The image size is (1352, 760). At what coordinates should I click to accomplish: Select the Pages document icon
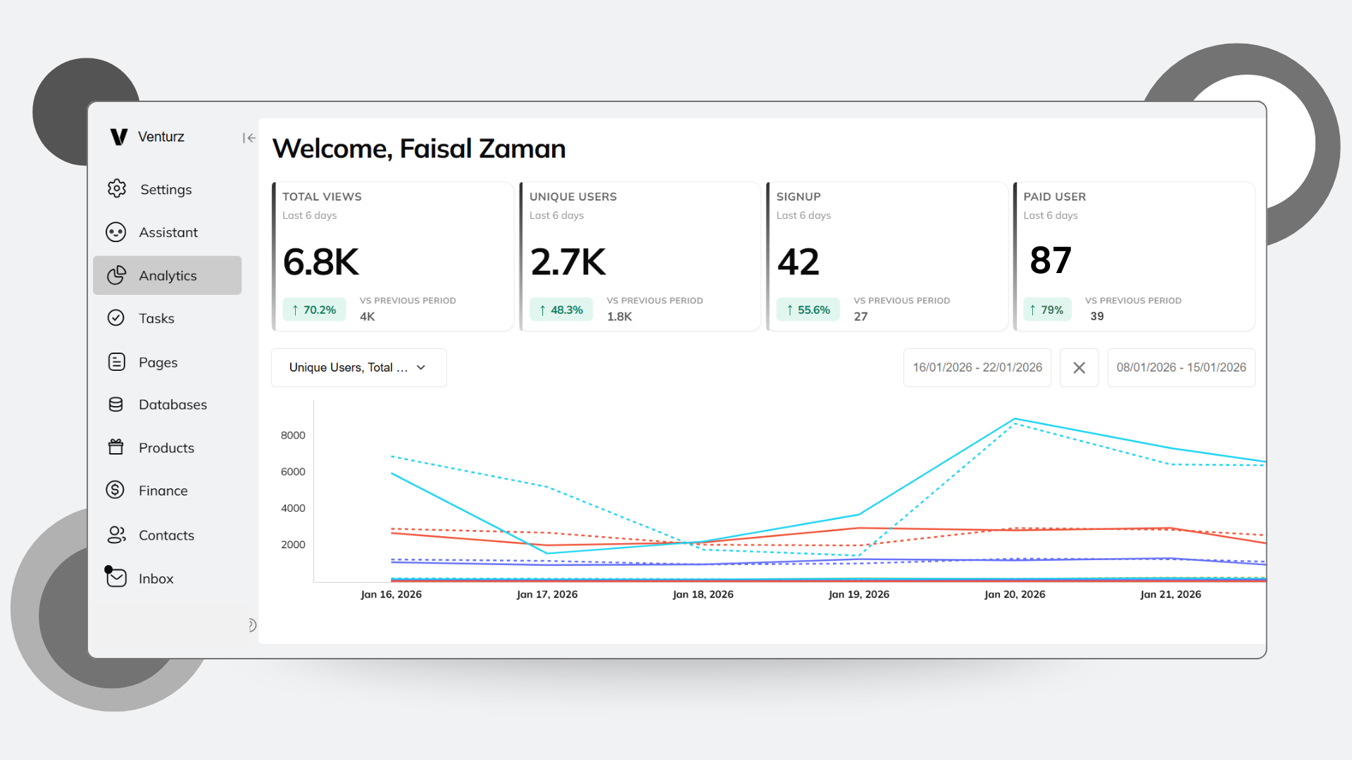pos(116,362)
